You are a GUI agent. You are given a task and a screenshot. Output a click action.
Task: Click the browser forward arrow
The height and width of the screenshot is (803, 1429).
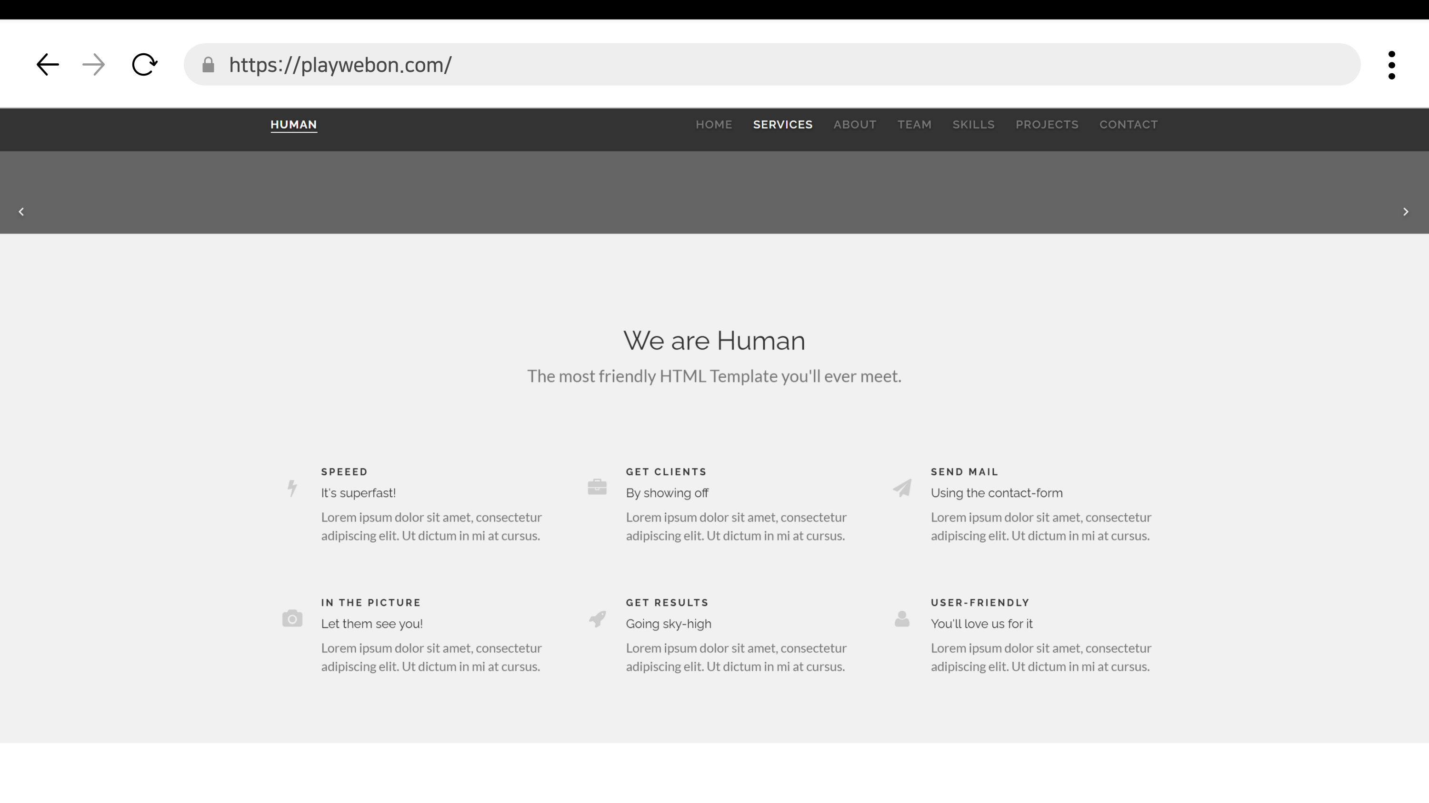(93, 65)
